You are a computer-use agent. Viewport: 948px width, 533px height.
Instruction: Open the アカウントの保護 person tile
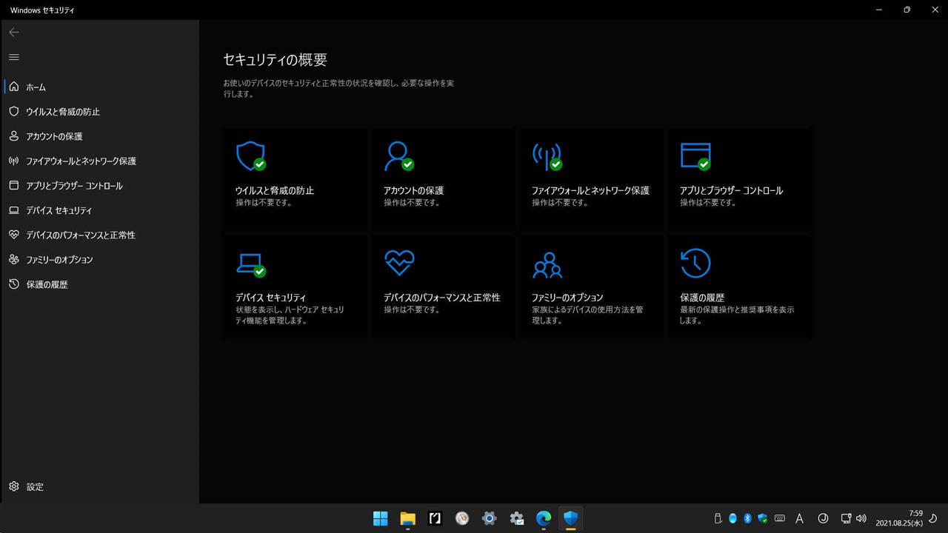[444, 178]
